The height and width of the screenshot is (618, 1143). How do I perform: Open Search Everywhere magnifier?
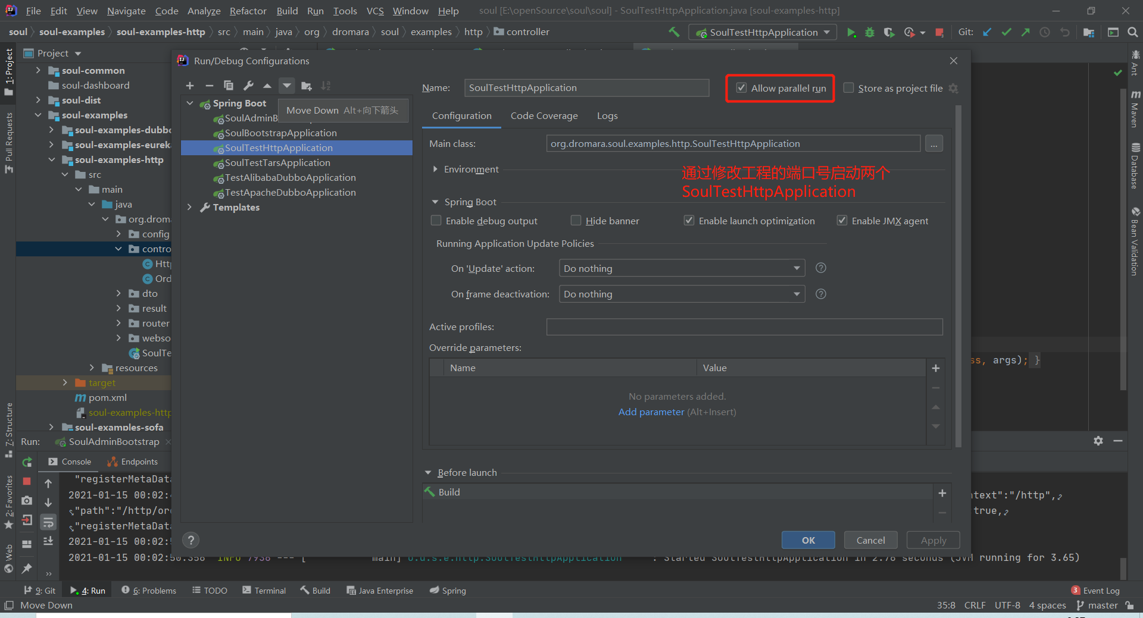coord(1132,32)
